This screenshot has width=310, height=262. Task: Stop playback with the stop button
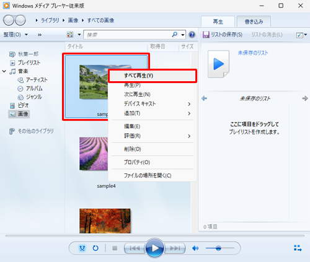click(x=115, y=248)
